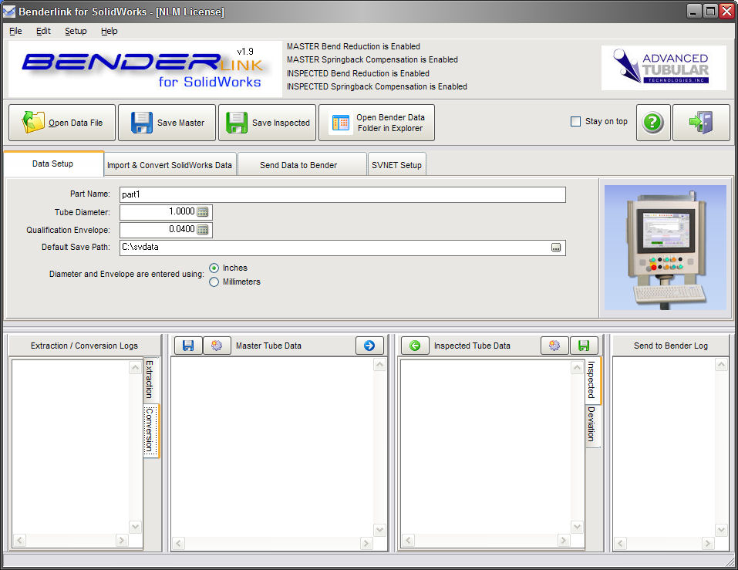Click the Extraction / Conversion Logs header
Screen dimensions: 738x570
(85, 346)
